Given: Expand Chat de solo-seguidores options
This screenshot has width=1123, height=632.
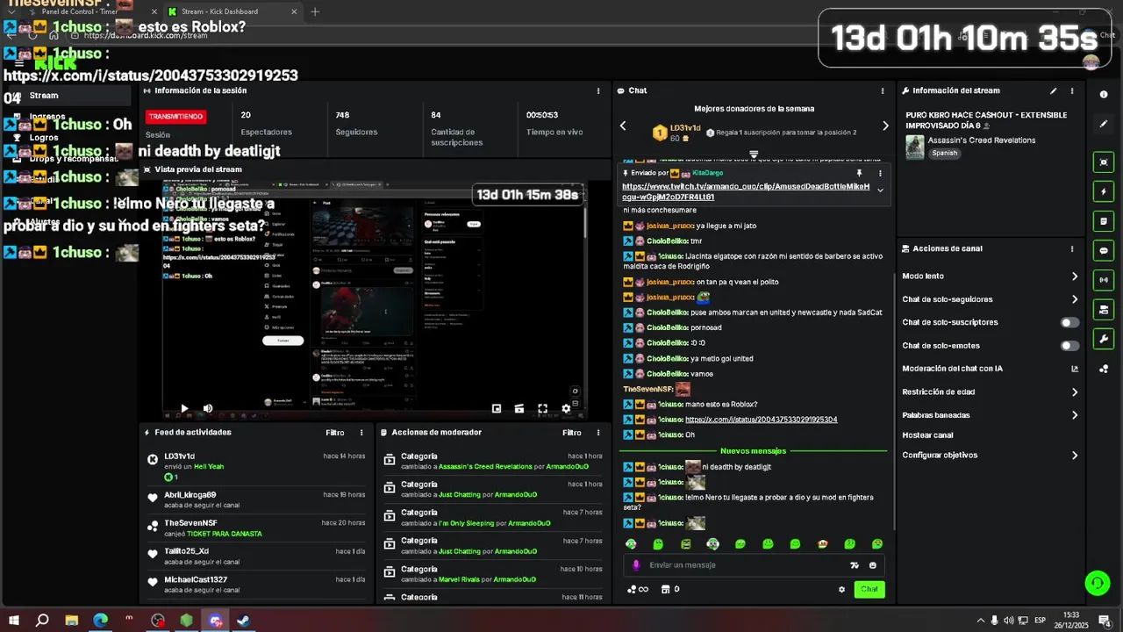Looking at the screenshot, I should click(1075, 299).
